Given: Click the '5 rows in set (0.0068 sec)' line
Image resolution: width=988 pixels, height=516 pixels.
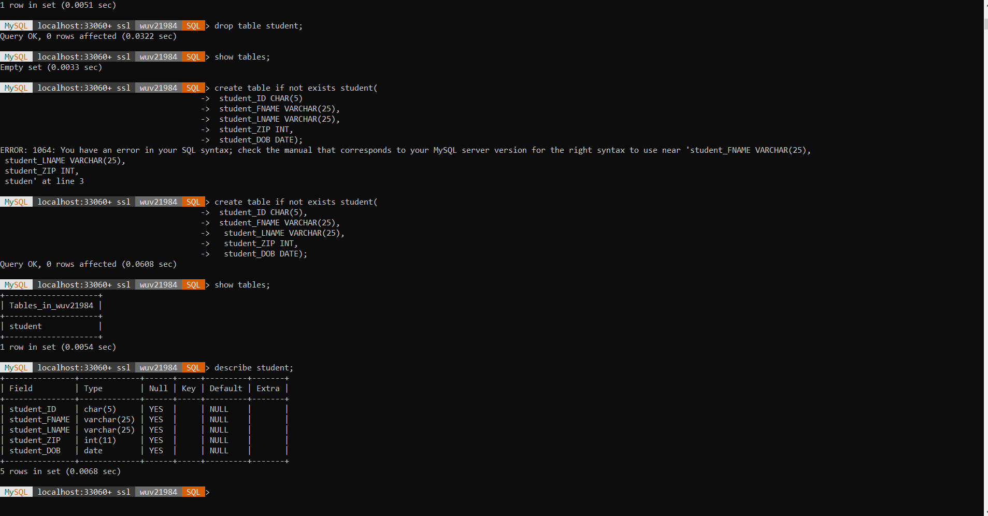Looking at the screenshot, I should (61, 471).
